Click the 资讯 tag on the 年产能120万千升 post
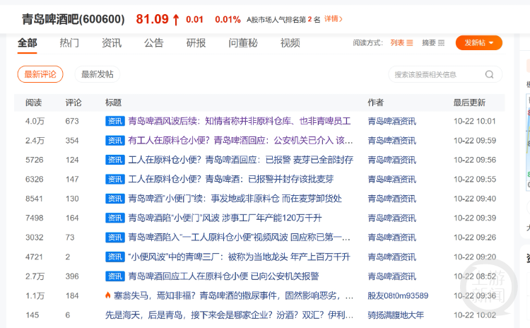 [x=115, y=218]
